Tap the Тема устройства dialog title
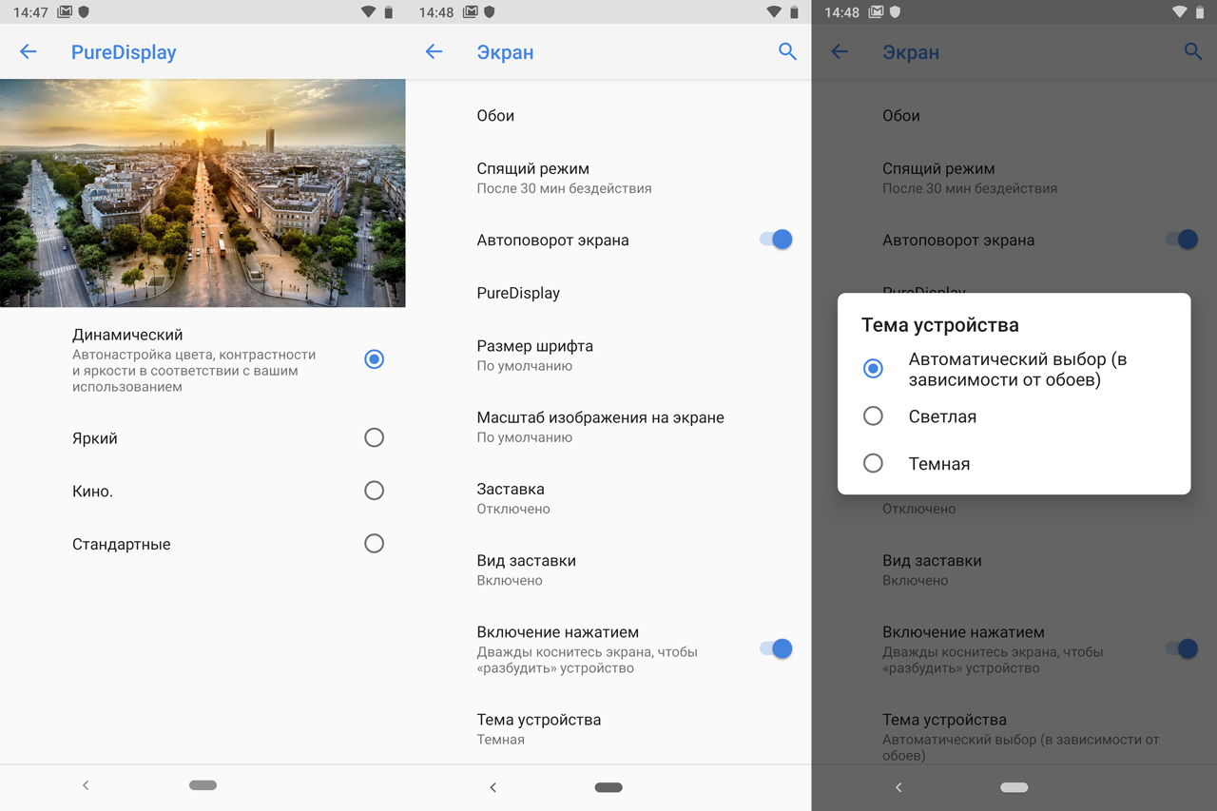 939,325
